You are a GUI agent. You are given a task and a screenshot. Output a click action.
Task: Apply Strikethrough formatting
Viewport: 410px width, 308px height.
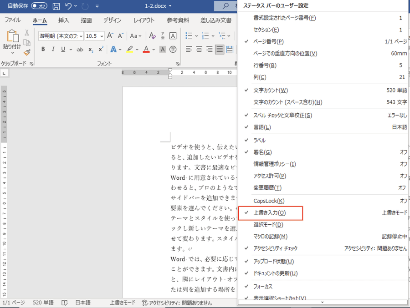pyautogui.click(x=80, y=50)
